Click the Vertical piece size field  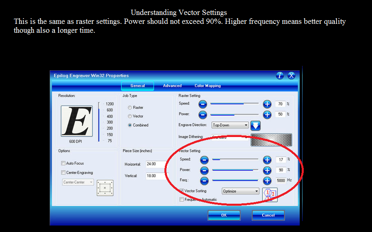[157, 176]
